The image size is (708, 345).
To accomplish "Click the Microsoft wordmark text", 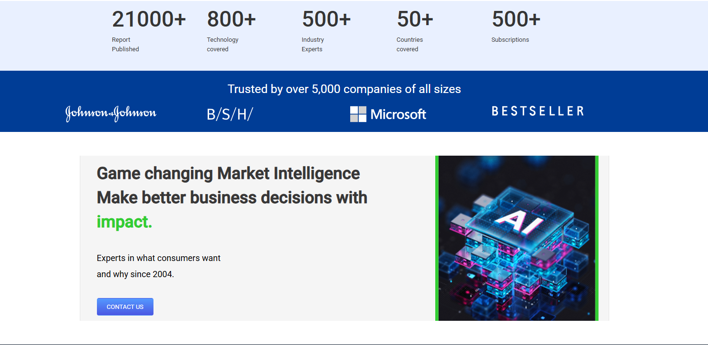I will [398, 114].
